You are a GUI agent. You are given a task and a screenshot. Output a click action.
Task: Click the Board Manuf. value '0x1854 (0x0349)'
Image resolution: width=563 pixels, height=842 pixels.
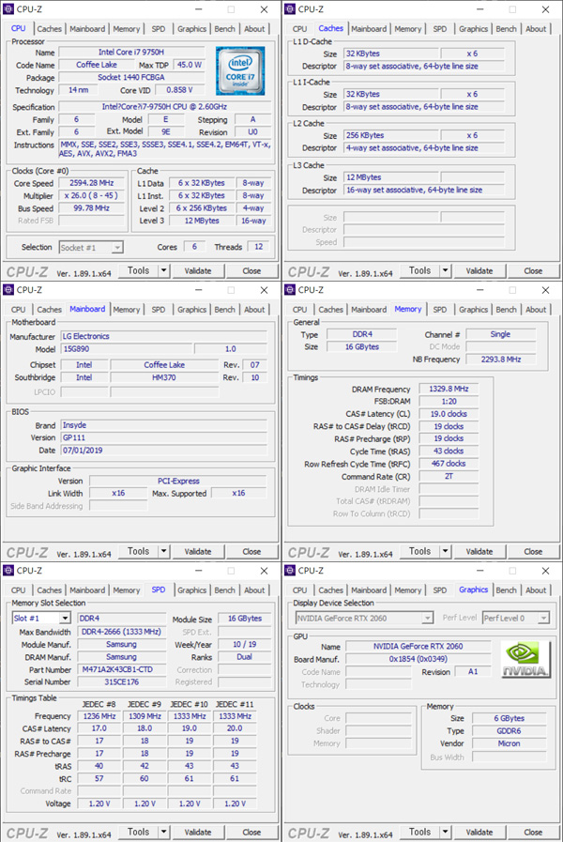[418, 659]
